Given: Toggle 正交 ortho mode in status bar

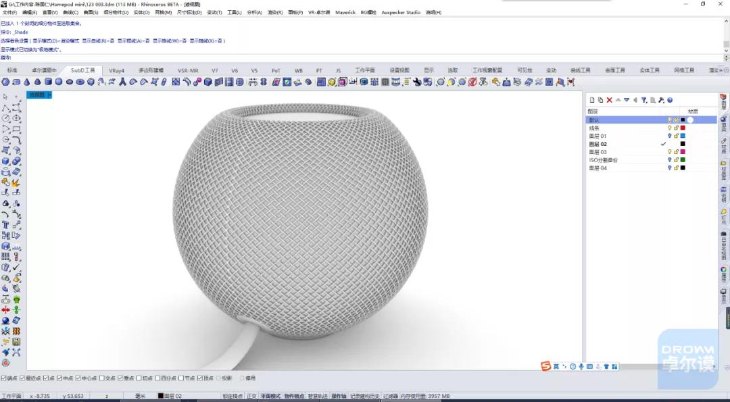Looking at the screenshot, I should coord(251,397).
